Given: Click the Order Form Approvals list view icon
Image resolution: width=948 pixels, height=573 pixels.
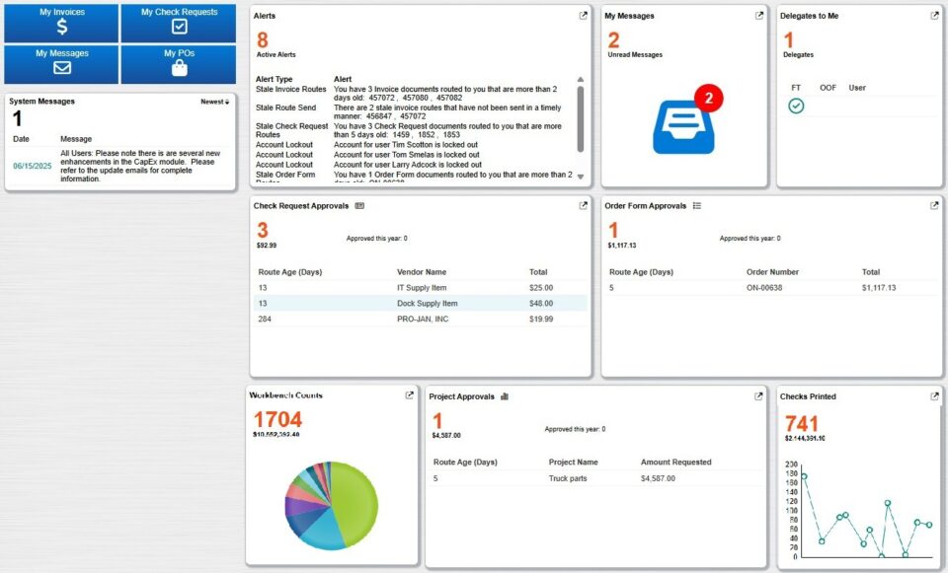Looking at the screenshot, I should point(697,206).
